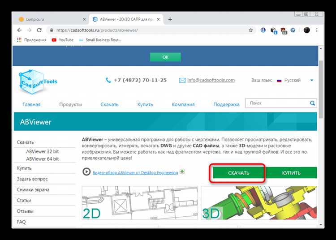Viewport: 336px width, 240px height.
Task: Open Отзывы in the sidebar
Action: click(25, 211)
